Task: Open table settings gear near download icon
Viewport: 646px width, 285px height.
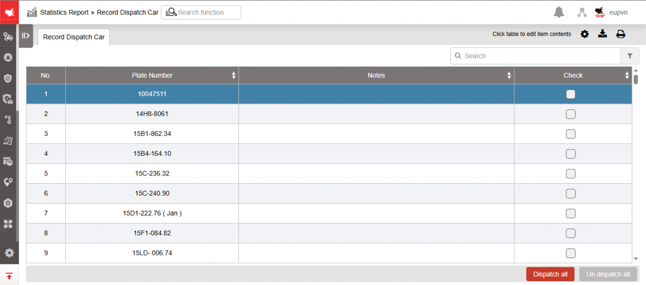Action: 585,34
